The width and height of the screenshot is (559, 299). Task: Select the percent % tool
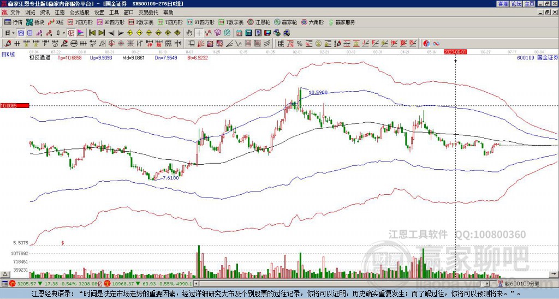(300, 44)
